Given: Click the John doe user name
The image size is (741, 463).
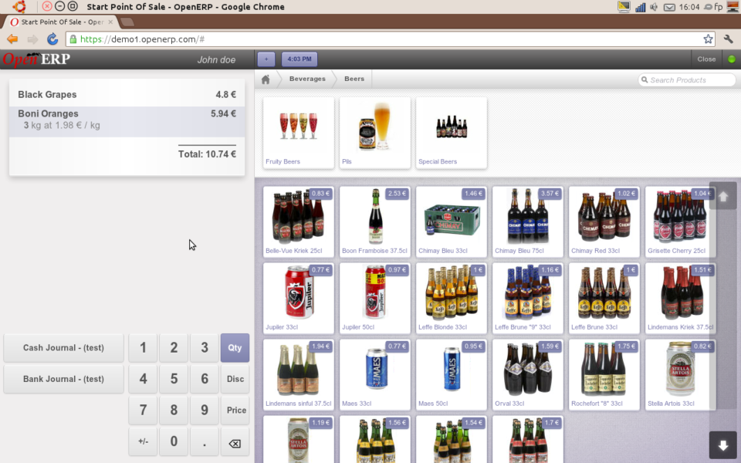Looking at the screenshot, I should (216, 59).
